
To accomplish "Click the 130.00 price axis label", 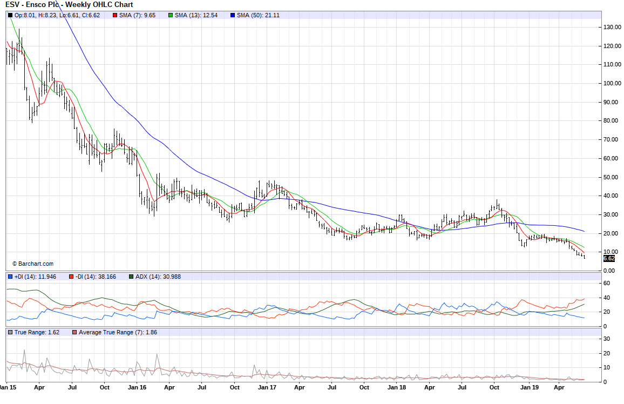I will [x=612, y=27].
